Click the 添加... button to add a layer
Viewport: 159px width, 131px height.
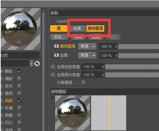(59, 37)
